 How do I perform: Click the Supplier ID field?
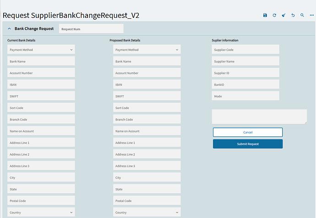pos(245,73)
